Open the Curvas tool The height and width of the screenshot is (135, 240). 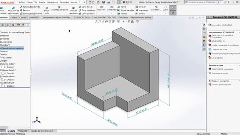pos(165,8)
